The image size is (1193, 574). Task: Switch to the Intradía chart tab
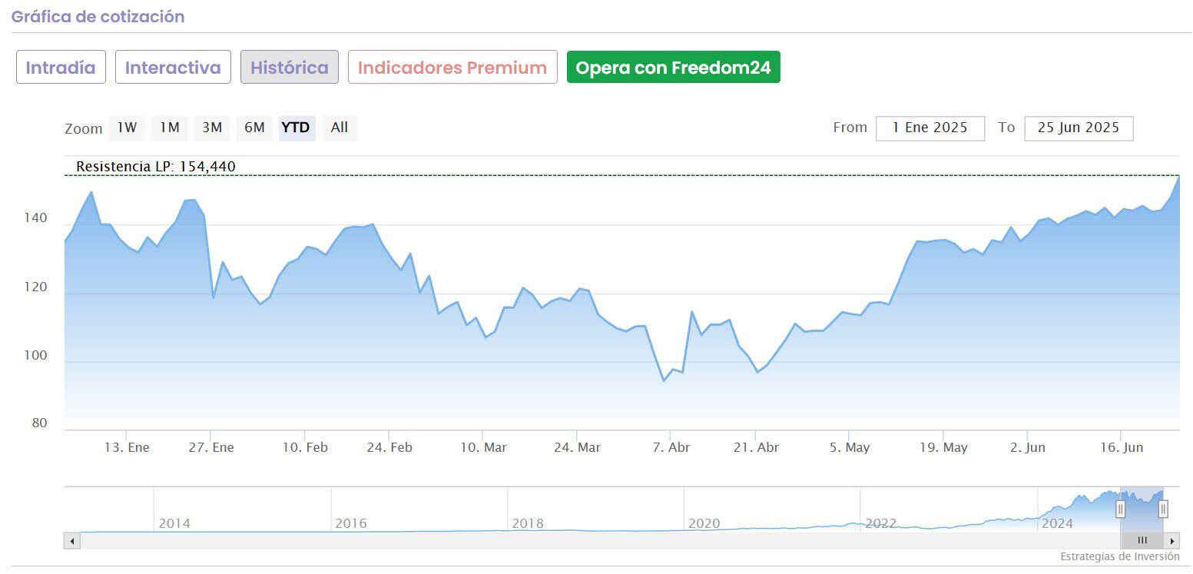coord(61,68)
